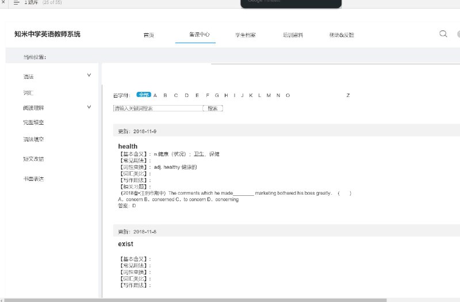Open 短文改错 in the sidebar
Screen dimensions: 460x302
33,159
